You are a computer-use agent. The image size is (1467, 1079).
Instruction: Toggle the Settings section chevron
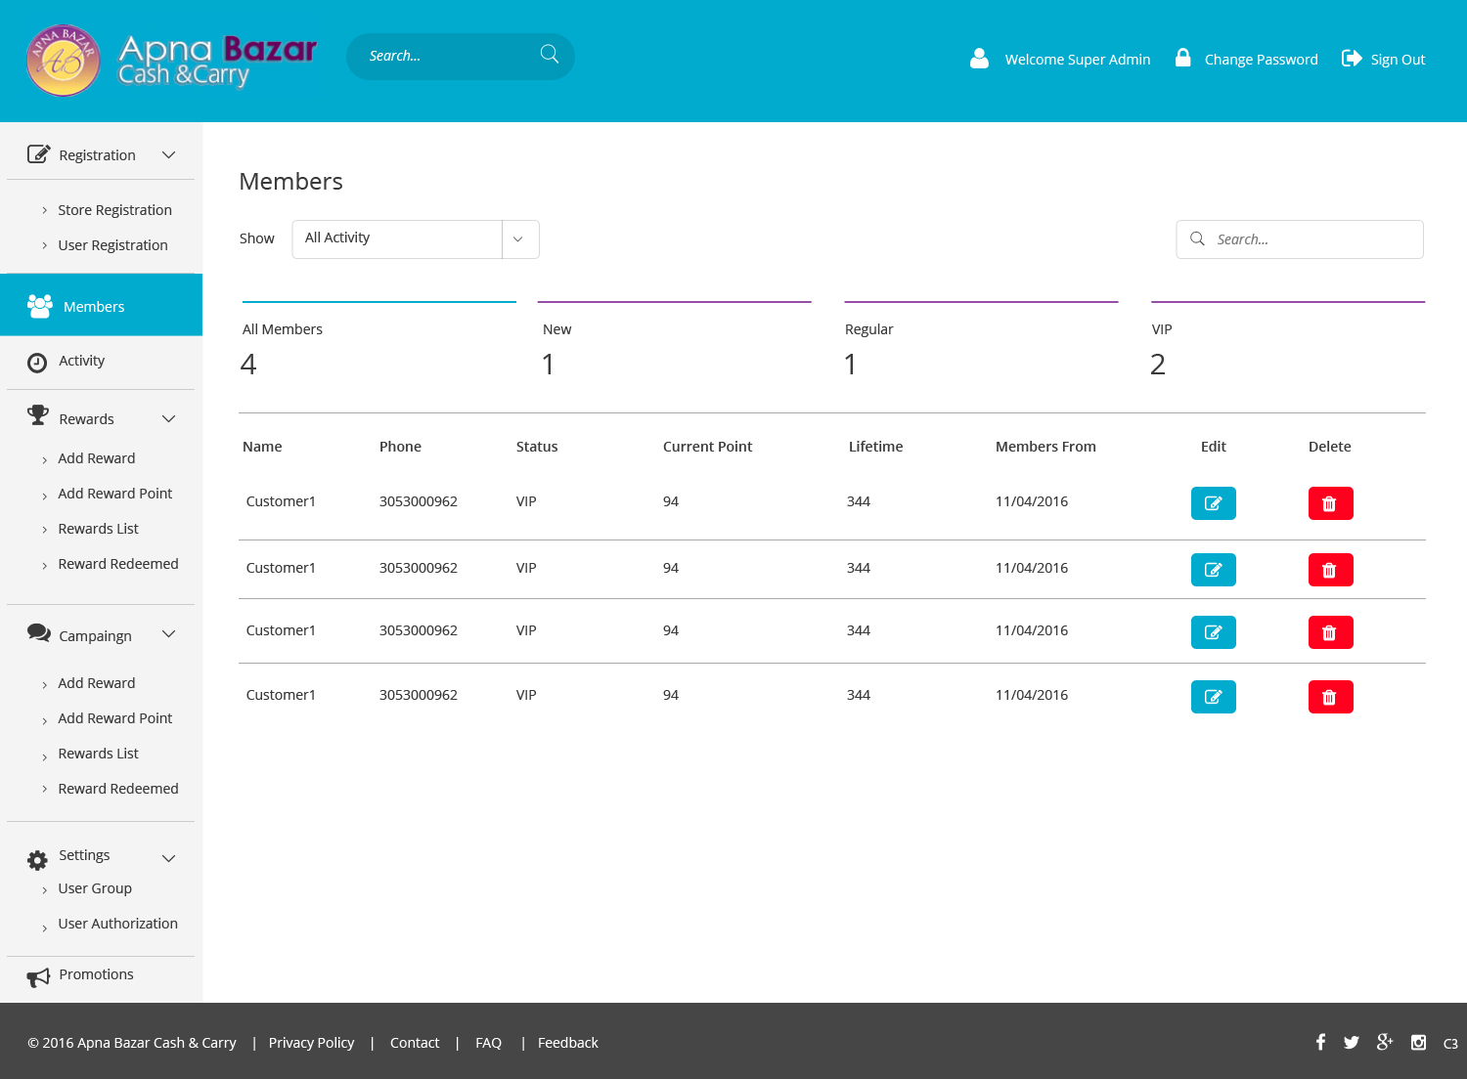point(168,858)
